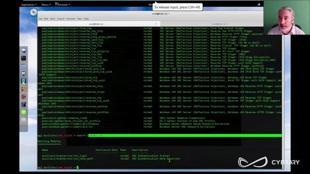Expand the root@Kali-v2 title dropdown arrow
This screenshot has width=310, height=174.
point(169,14)
